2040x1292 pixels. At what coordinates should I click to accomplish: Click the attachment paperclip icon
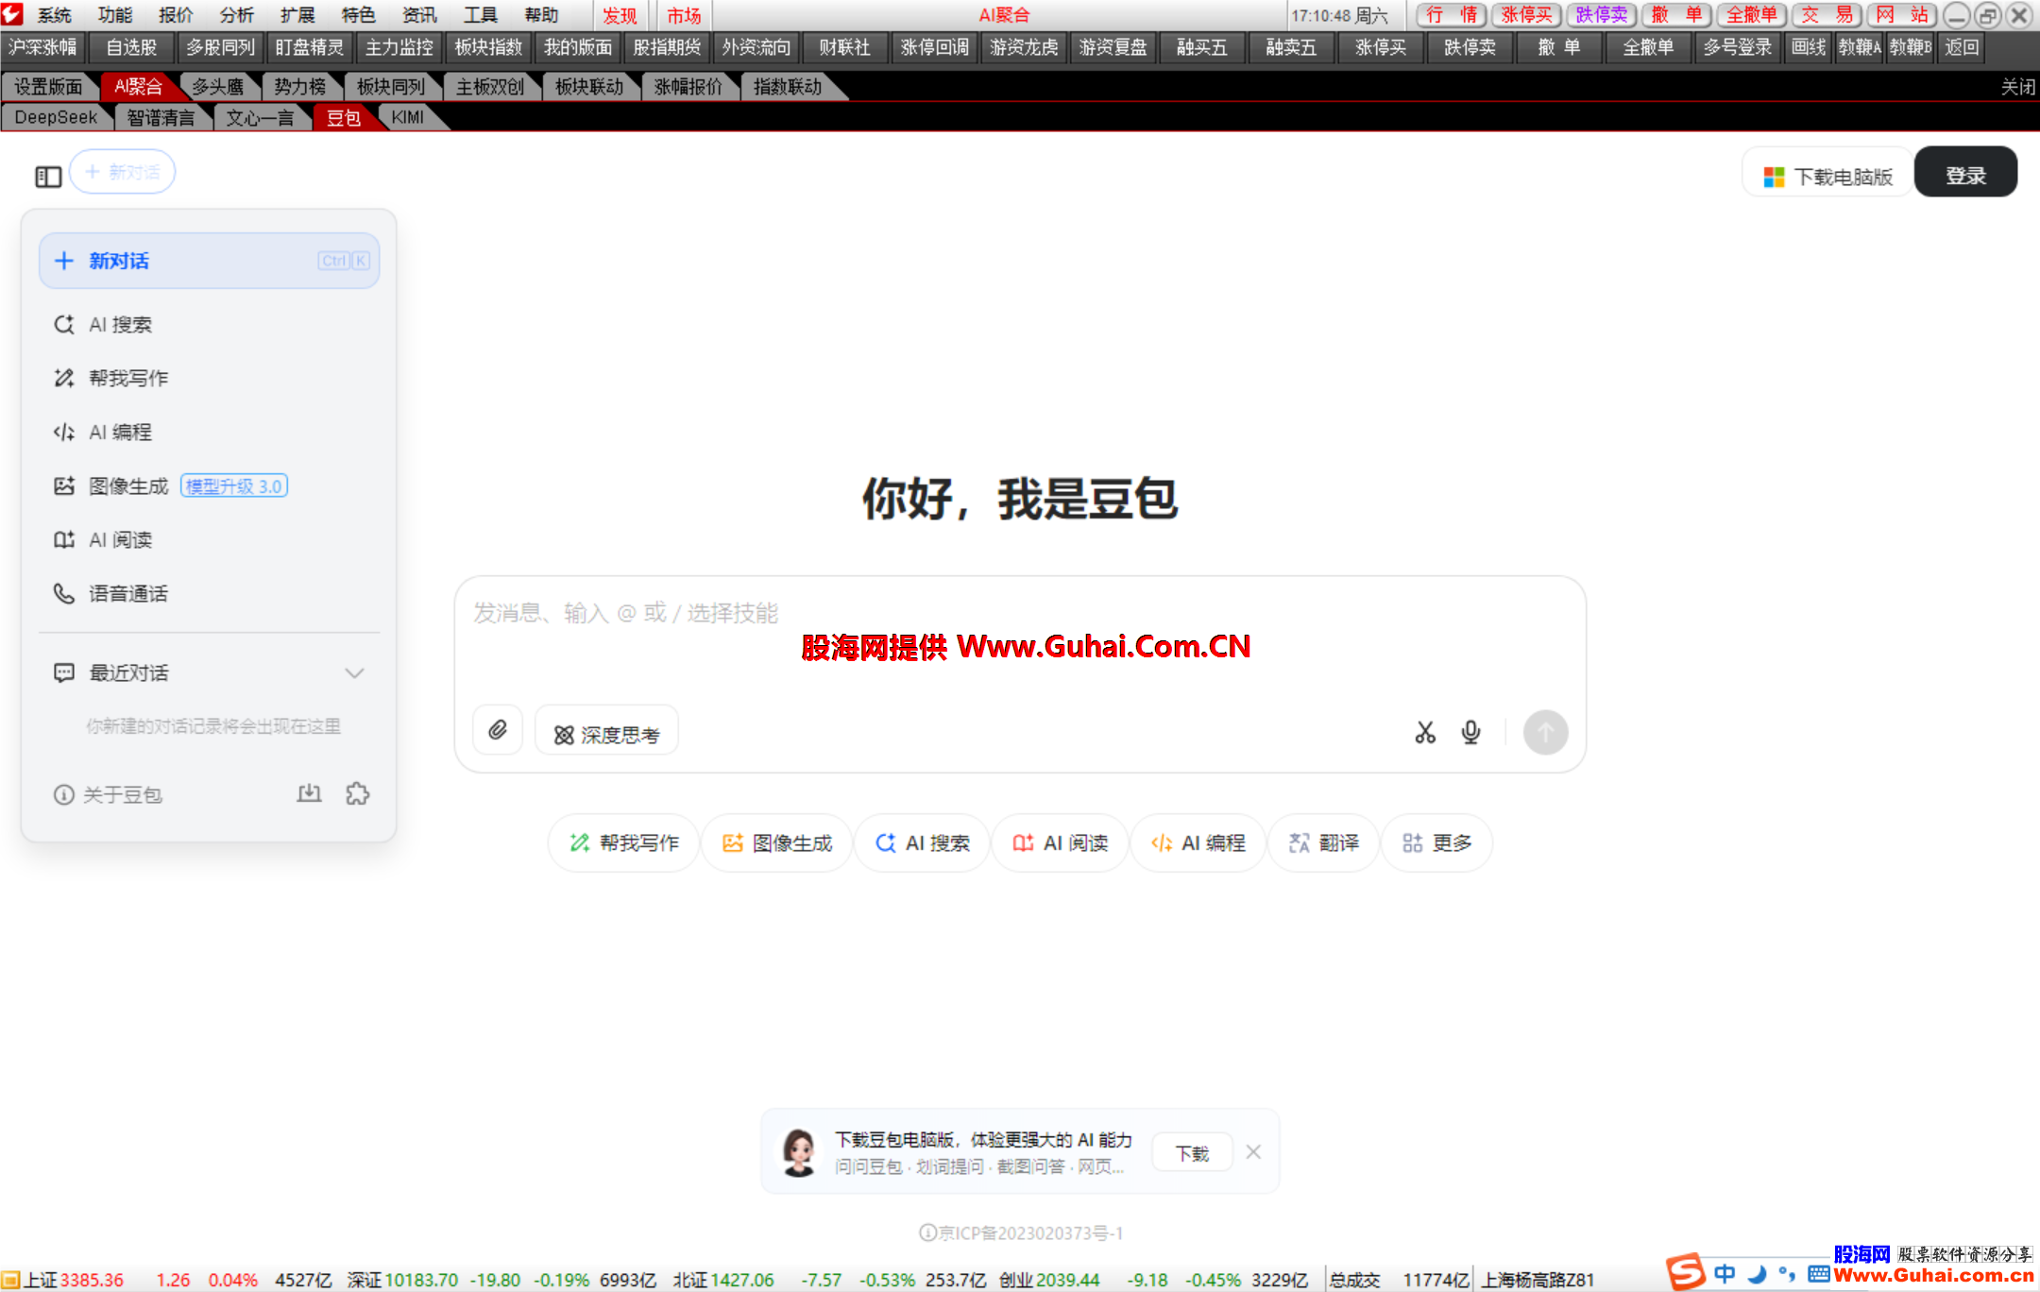(x=498, y=730)
